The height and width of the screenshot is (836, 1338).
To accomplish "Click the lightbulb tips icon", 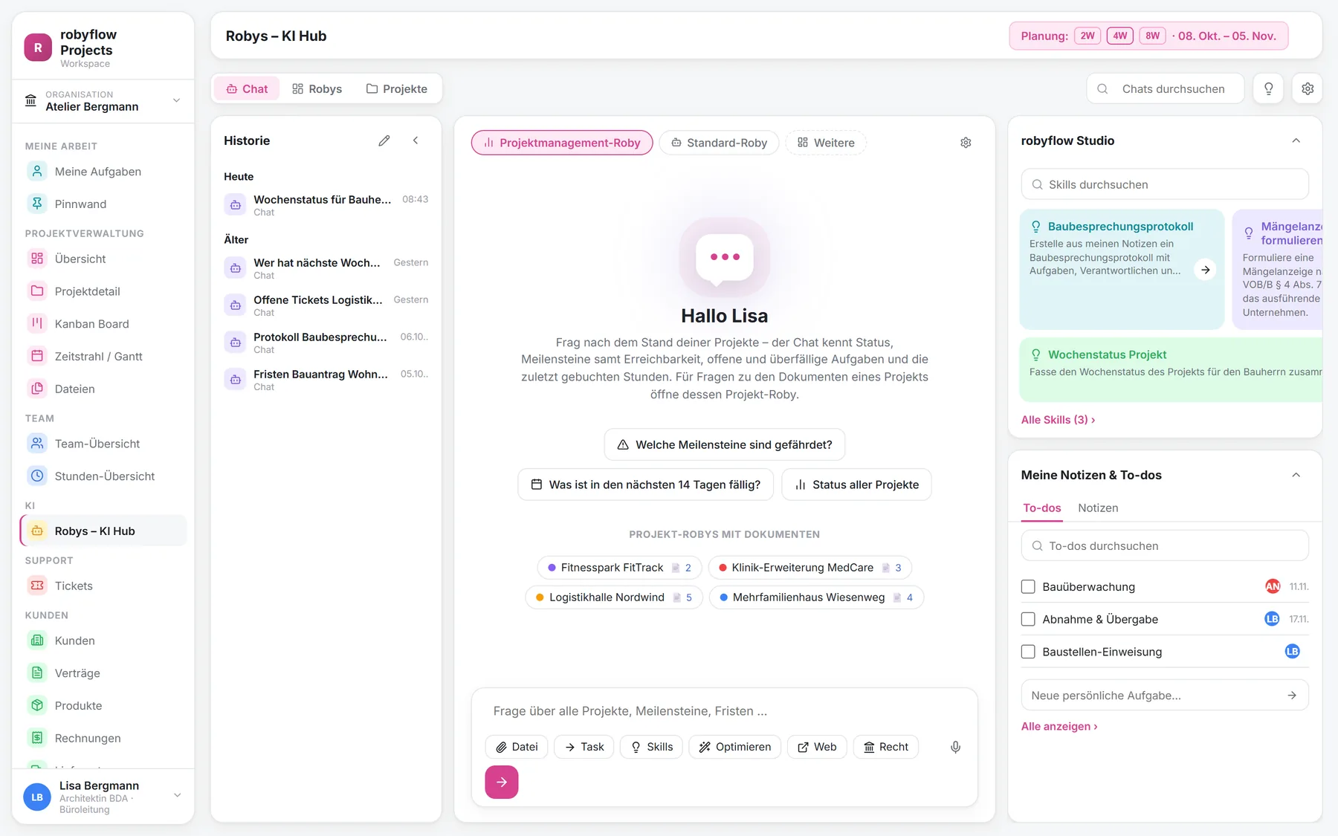I will click(1269, 88).
